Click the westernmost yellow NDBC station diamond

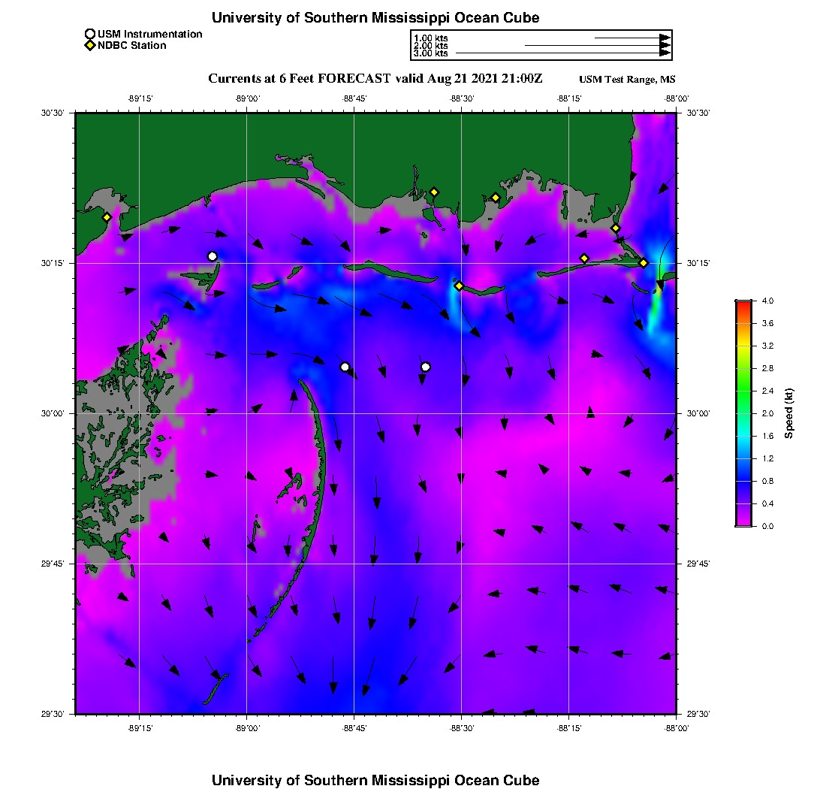click(107, 217)
